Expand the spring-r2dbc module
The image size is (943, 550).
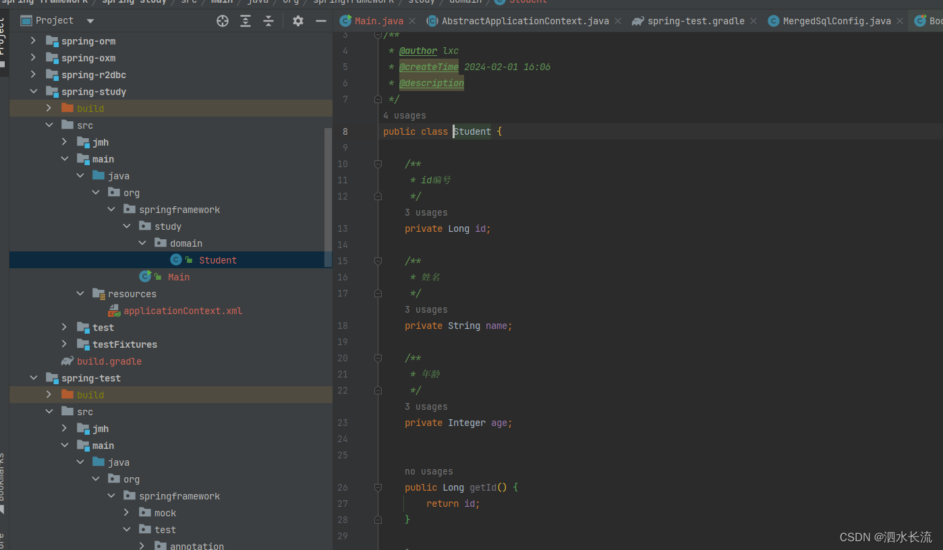pyautogui.click(x=33, y=75)
